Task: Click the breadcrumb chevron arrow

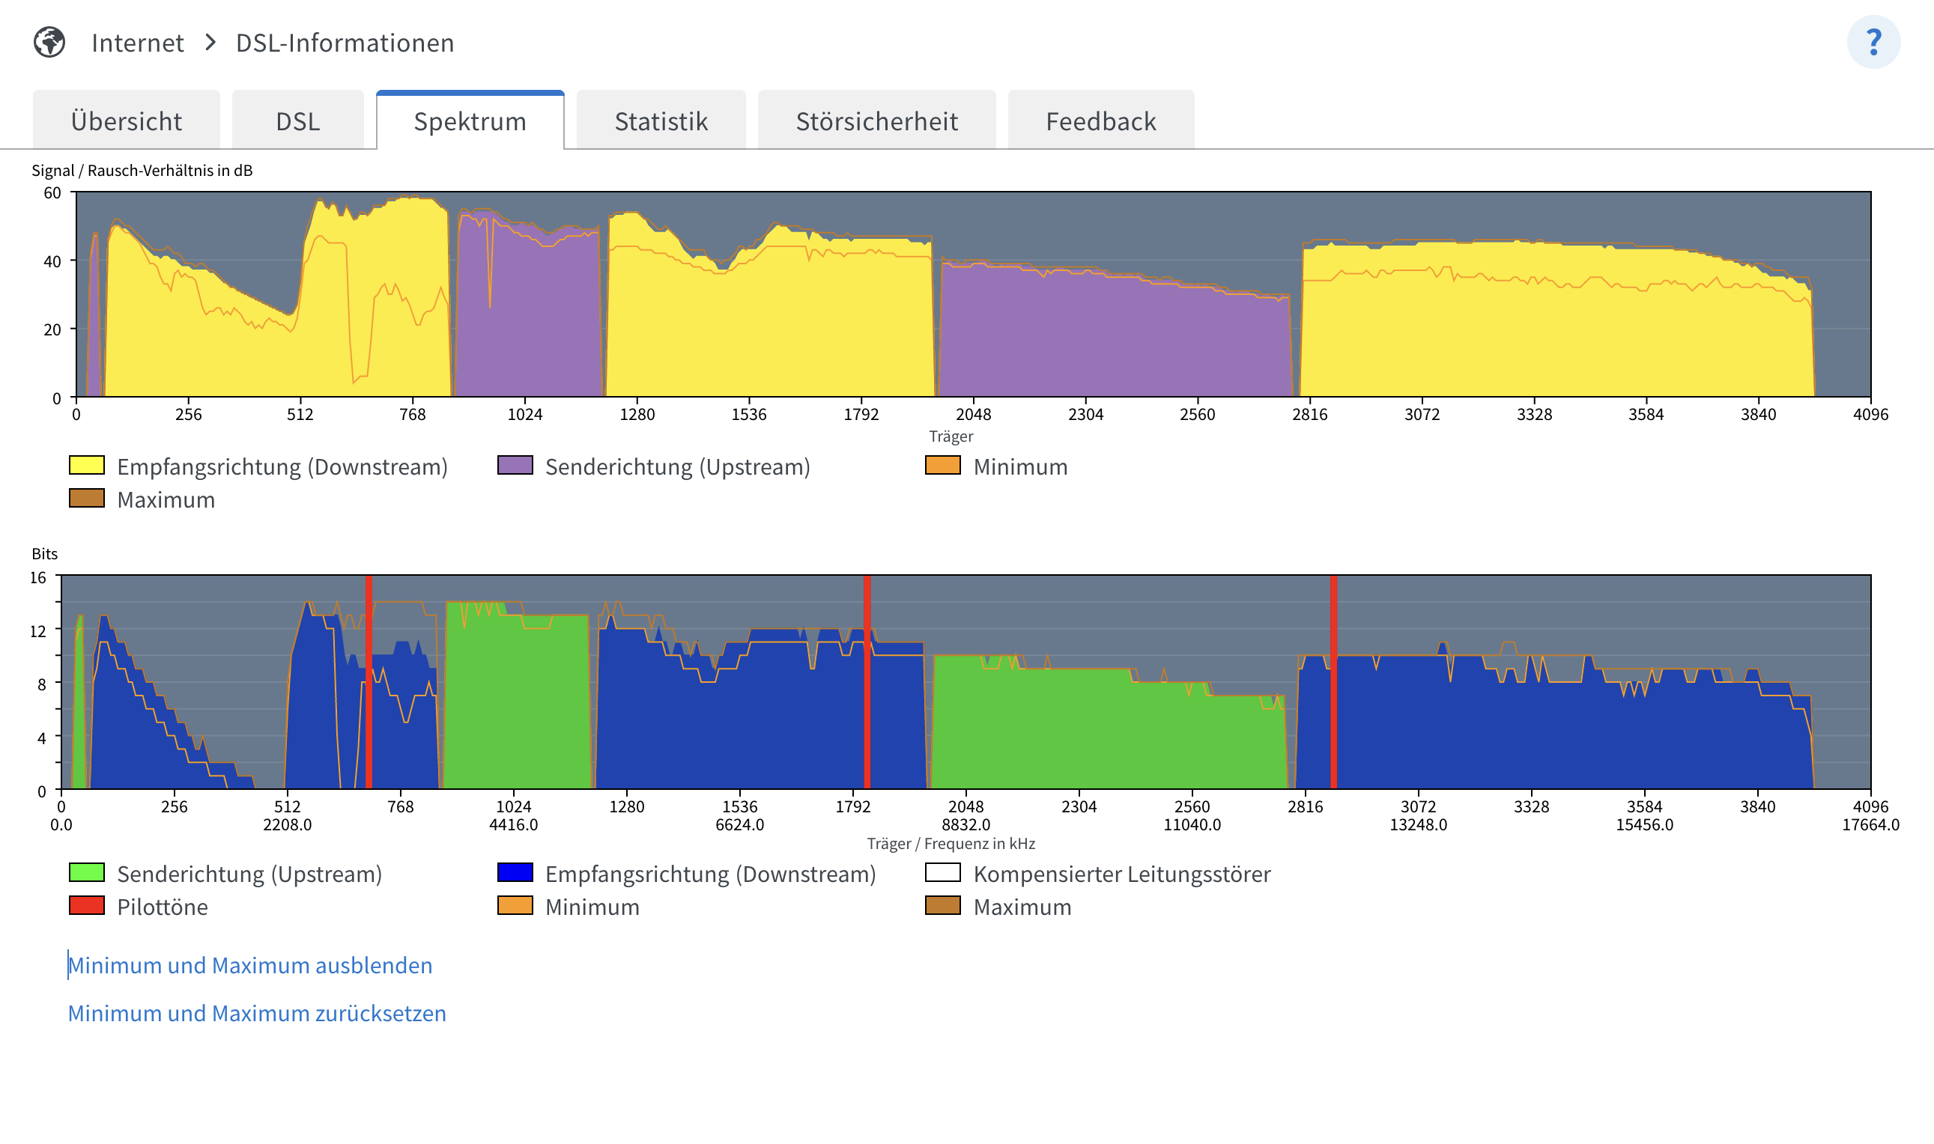Action: click(210, 43)
